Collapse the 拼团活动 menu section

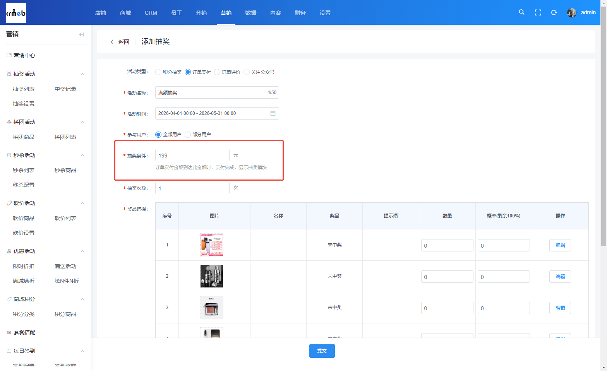(82, 122)
